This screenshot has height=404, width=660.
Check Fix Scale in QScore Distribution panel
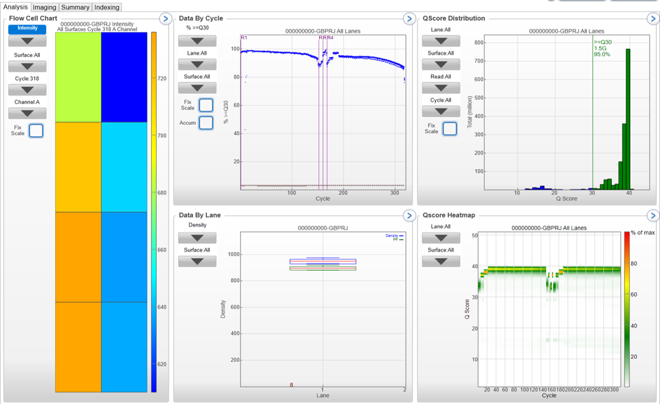click(x=449, y=128)
